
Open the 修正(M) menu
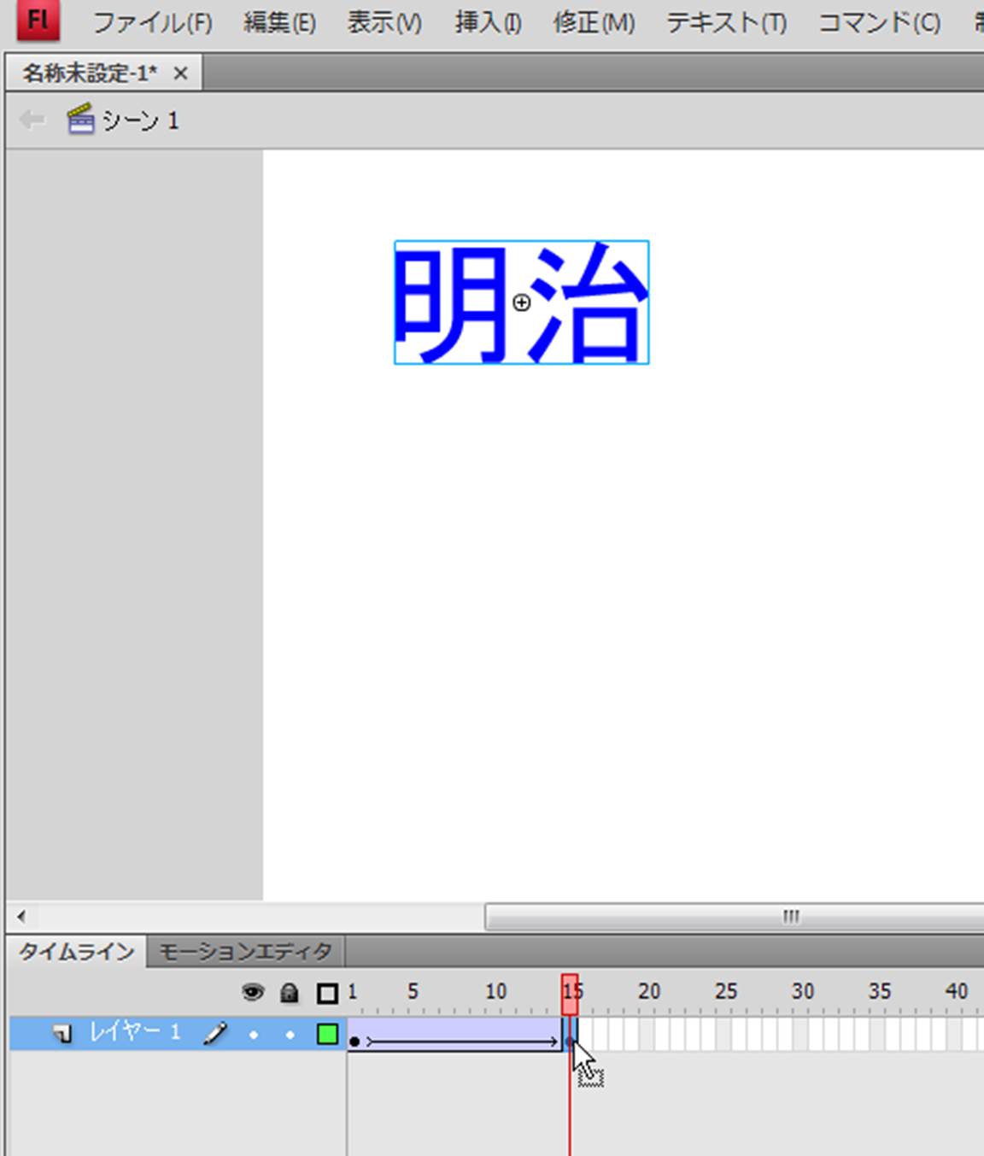coord(594,23)
